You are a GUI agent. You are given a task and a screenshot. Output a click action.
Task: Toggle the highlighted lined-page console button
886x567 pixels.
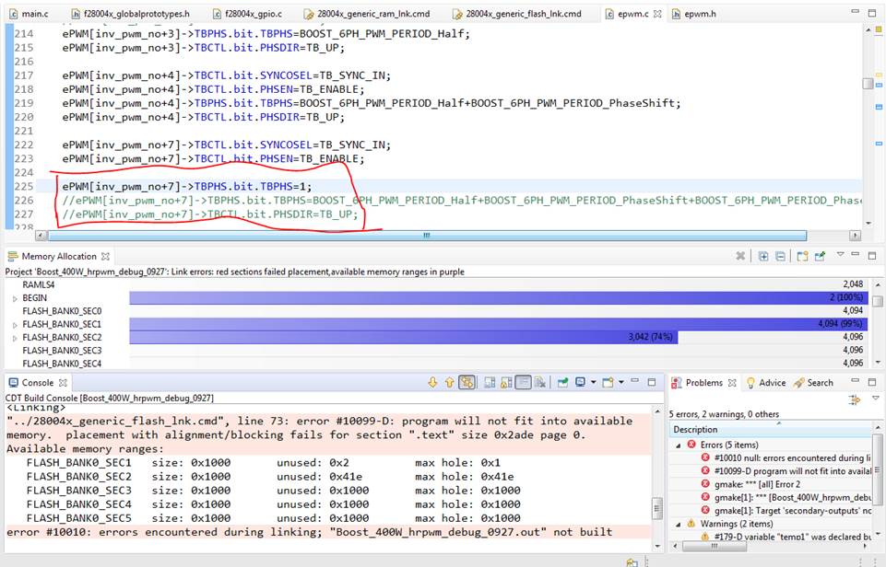pos(524,383)
